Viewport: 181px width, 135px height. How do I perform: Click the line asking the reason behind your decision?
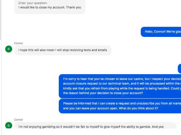(x=103, y=93)
